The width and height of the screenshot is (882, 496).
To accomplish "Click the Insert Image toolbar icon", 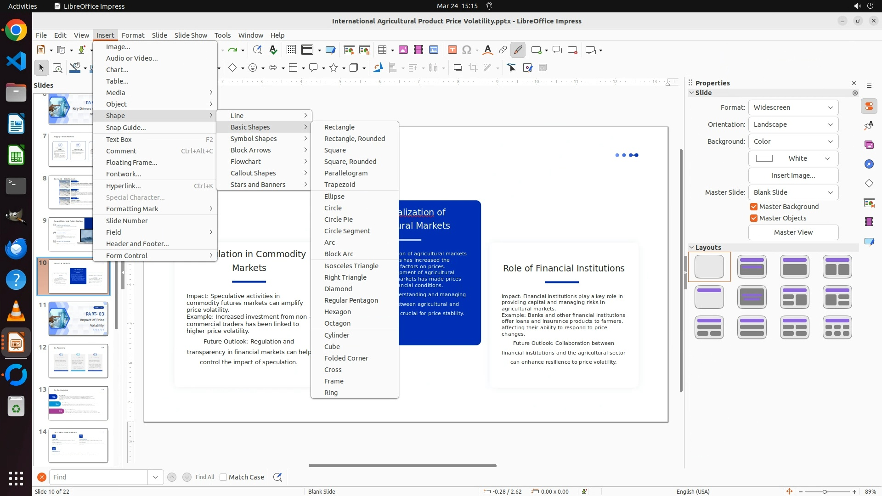I will [x=403, y=50].
